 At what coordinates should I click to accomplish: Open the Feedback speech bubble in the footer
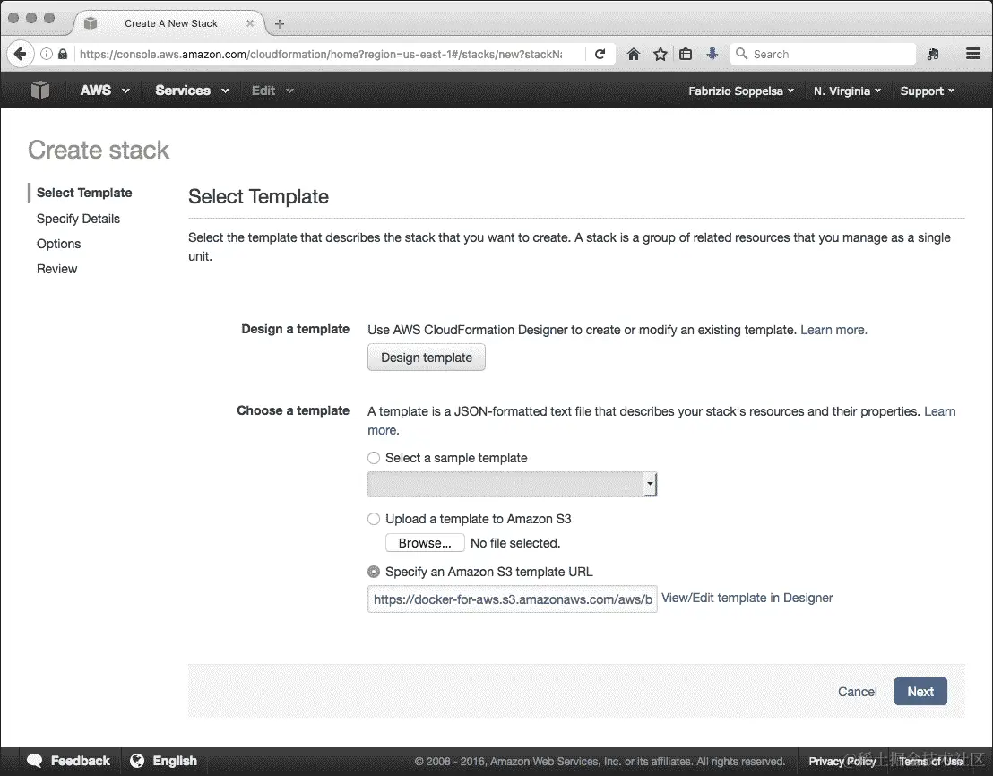[x=33, y=761]
